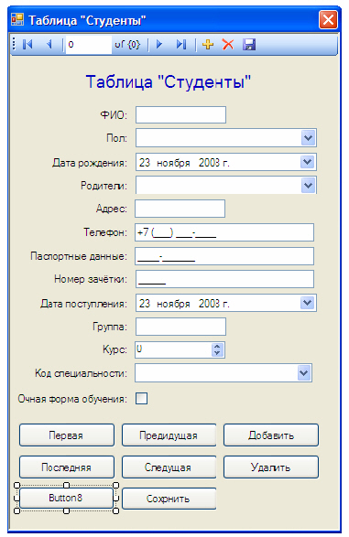This screenshot has height=537, width=349.
Task: Increase the Курс spinner value
Action: pyautogui.click(x=217, y=347)
